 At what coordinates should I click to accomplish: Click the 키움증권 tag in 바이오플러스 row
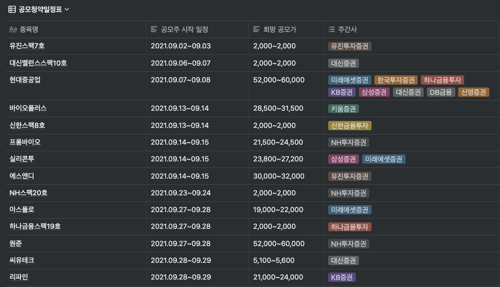point(344,109)
